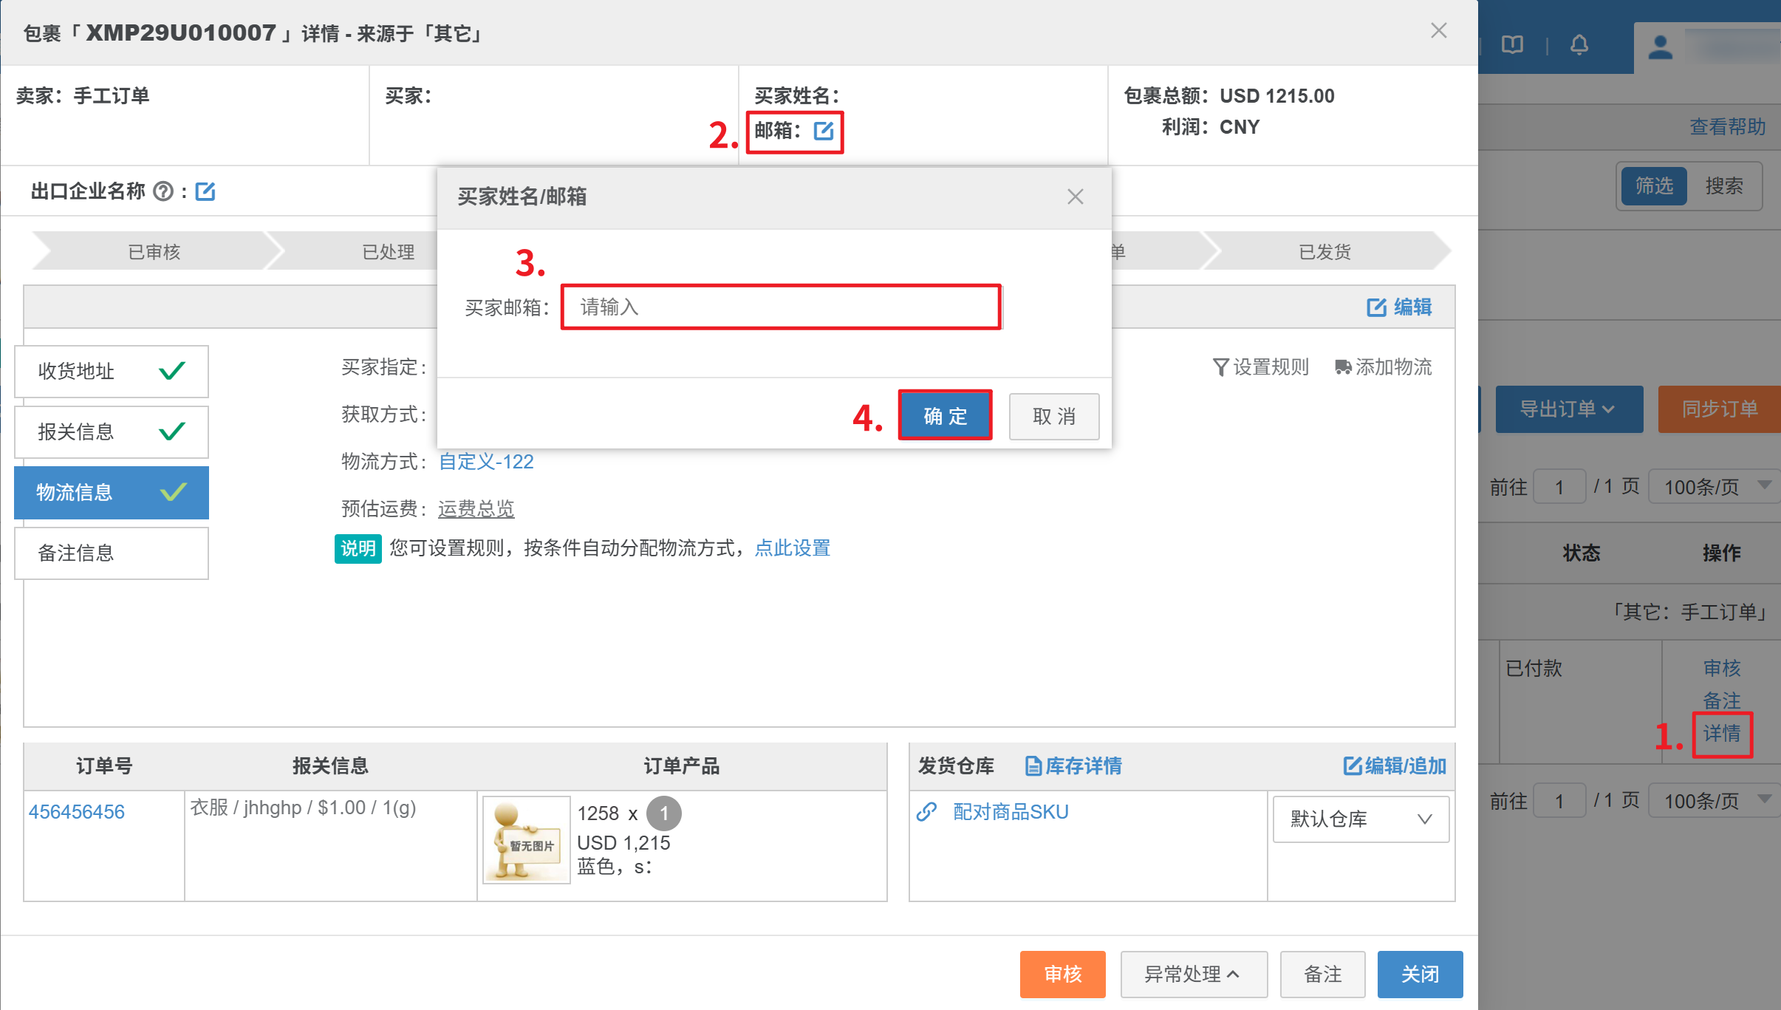
Task: Click the 设置规则 filter icon
Action: [x=1220, y=367]
